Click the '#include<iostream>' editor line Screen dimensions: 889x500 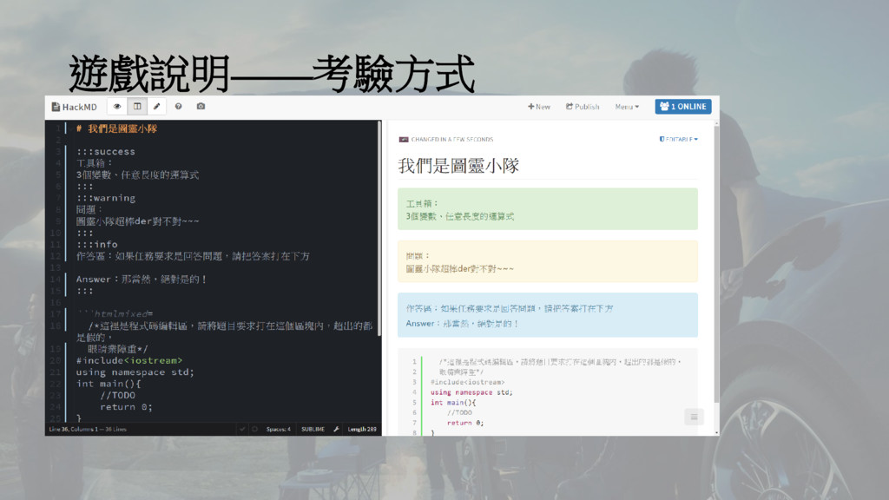pos(129,360)
